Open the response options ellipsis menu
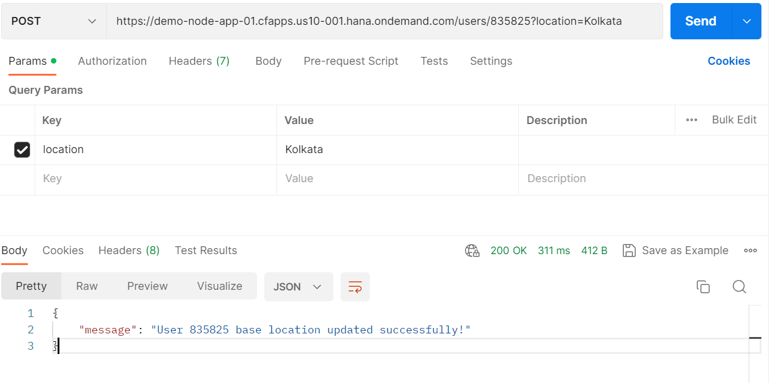The image size is (779, 383). pyautogui.click(x=750, y=250)
